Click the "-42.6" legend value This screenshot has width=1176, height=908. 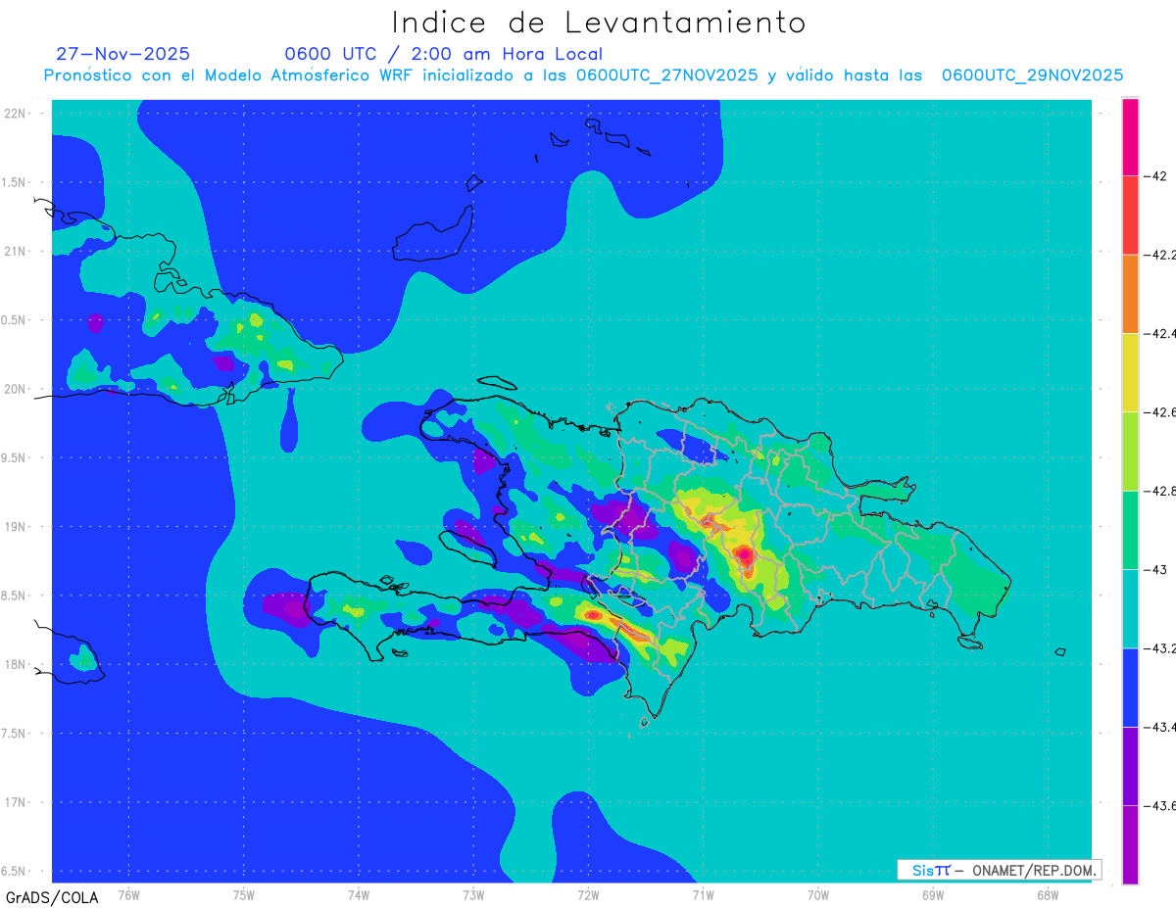1161,412
